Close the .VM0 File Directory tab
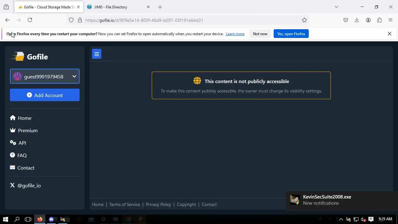This screenshot has width=398, height=224. pos(148,7)
